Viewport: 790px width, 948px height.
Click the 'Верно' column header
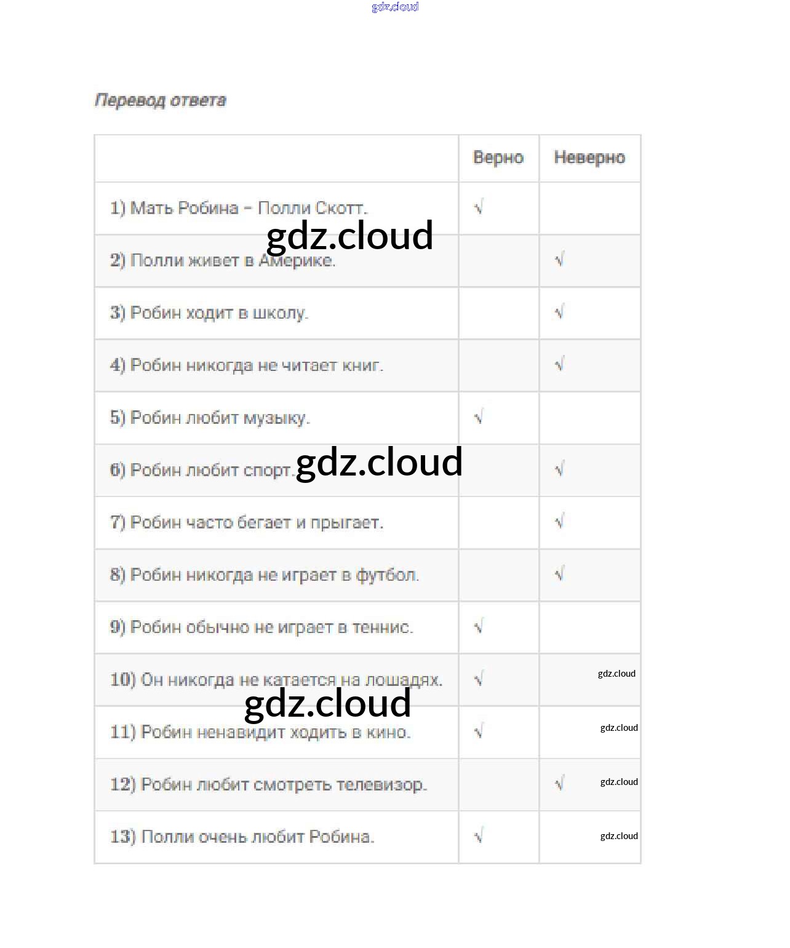(498, 157)
